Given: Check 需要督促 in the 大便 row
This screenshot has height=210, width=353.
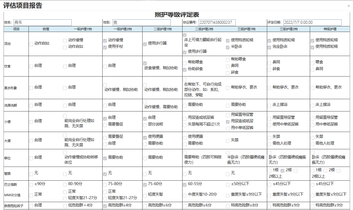Looking at the screenshot, I should point(105,137).
